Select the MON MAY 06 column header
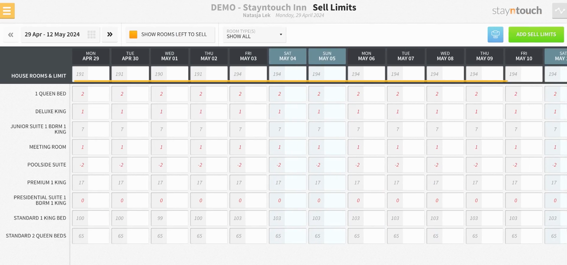The width and height of the screenshot is (567, 265). click(x=366, y=56)
